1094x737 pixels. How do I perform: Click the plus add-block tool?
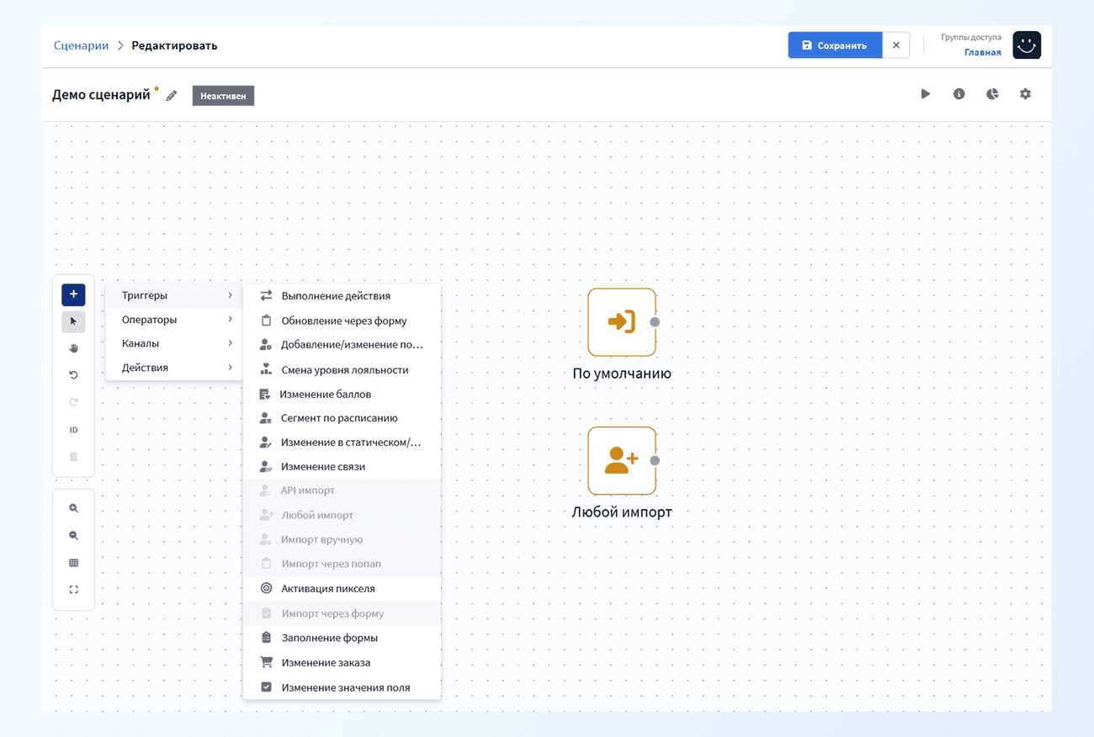[x=73, y=294]
